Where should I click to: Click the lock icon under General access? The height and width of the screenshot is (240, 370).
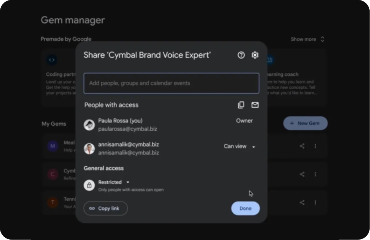pos(89,185)
